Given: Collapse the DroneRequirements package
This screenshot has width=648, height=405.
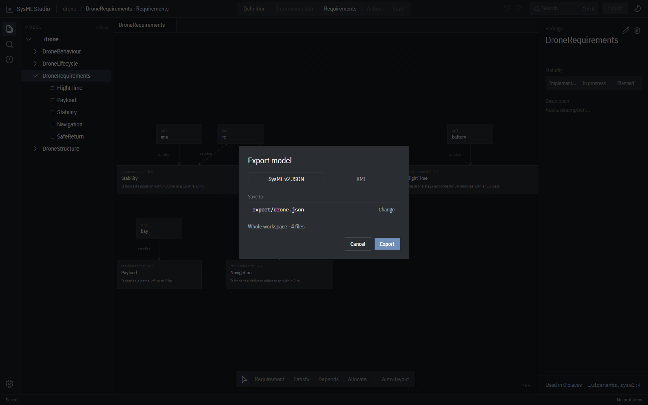Looking at the screenshot, I should 35,76.
